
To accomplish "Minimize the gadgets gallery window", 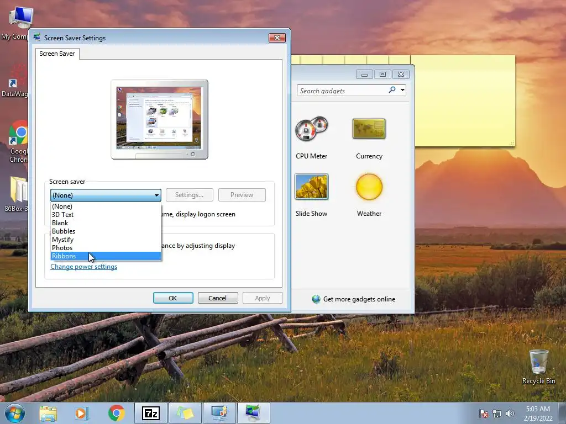I will pos(364,75).
